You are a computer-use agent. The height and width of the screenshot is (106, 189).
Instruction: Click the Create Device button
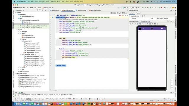pos(135,16)
